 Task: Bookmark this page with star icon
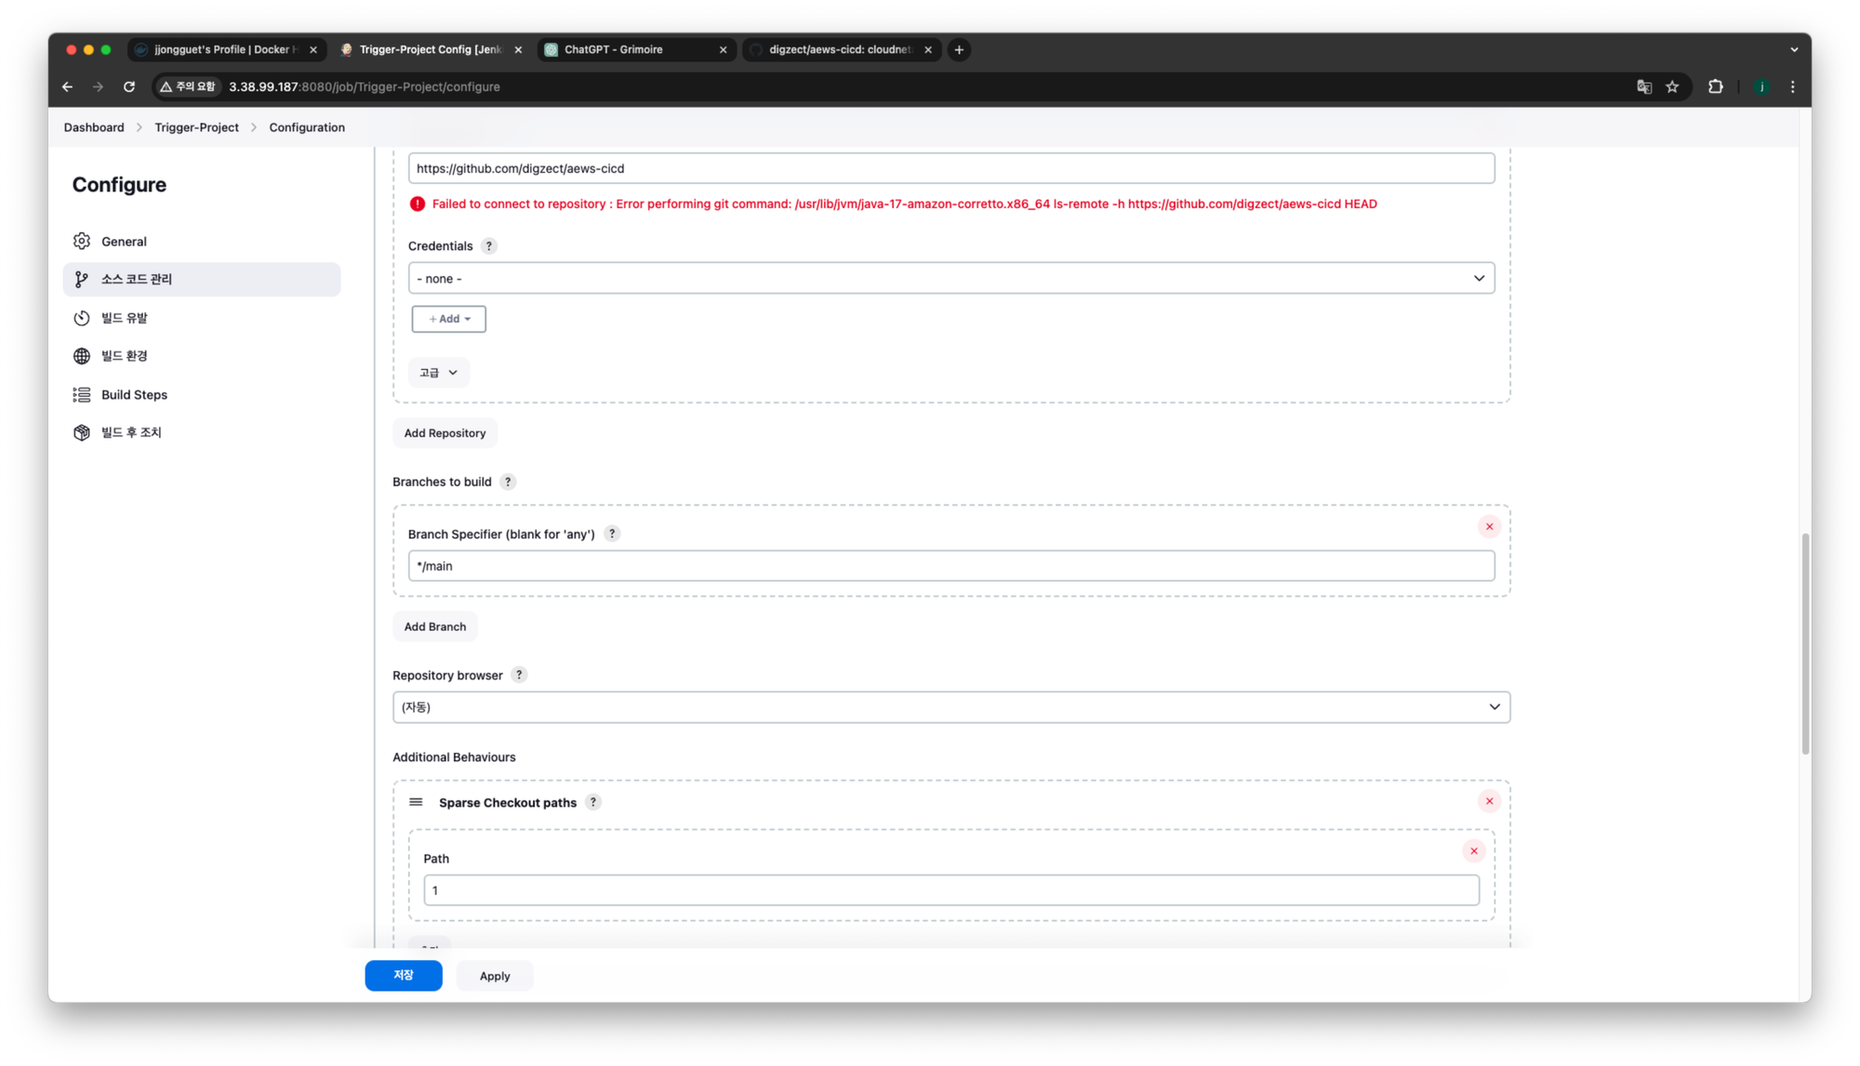[1672, 86]
